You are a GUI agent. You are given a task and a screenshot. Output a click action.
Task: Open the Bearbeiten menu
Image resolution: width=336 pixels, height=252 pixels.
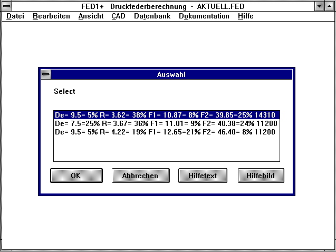(x=51, y=16)
